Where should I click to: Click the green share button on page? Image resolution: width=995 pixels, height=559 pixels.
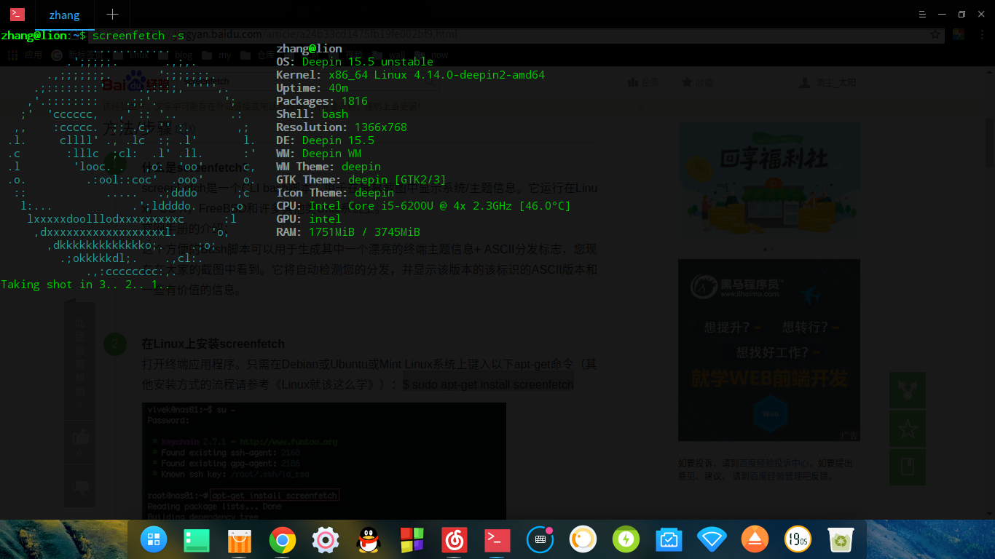click(908, 390)
